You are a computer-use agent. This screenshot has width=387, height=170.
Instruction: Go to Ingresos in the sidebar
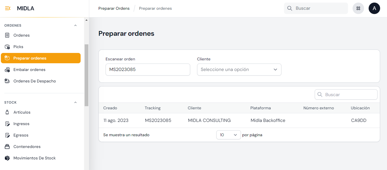tap(21, 124)
